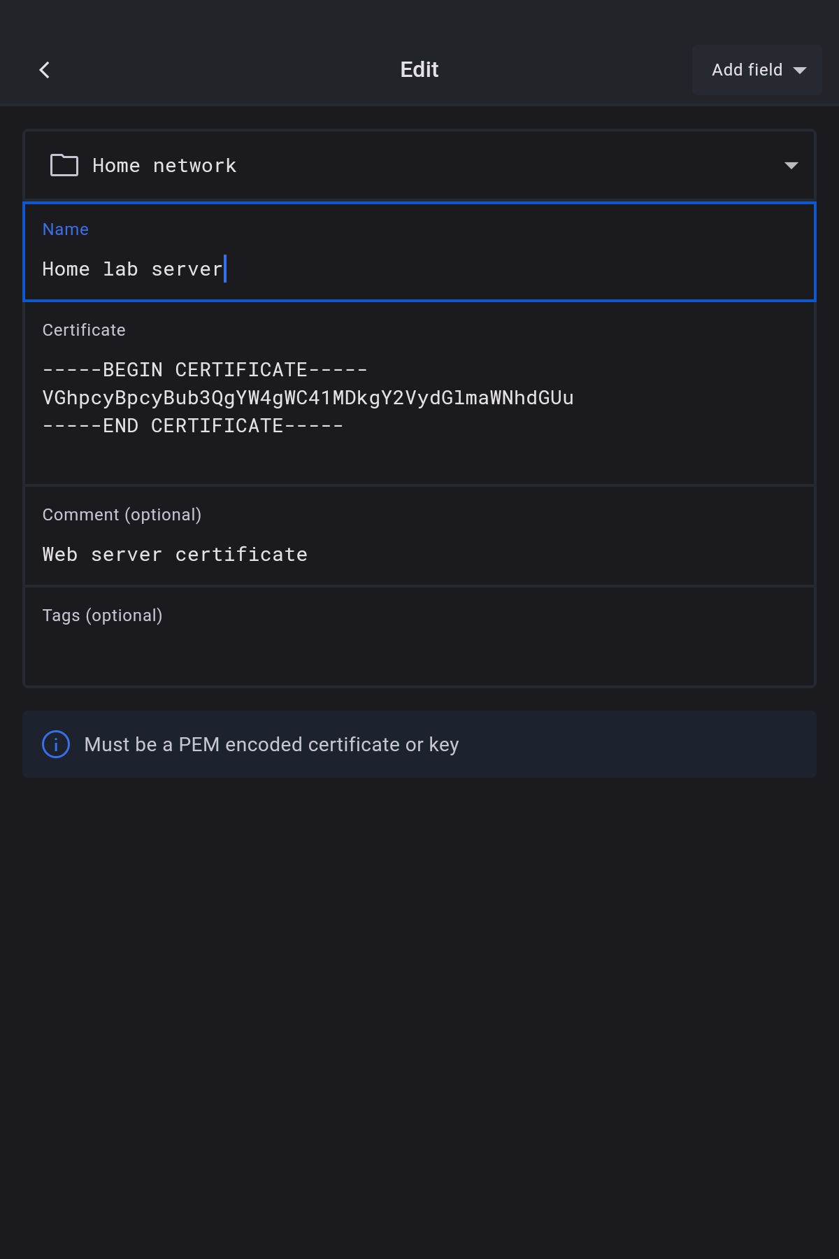Click the folder selector's dropdown arrow

(x=791, y=165)
